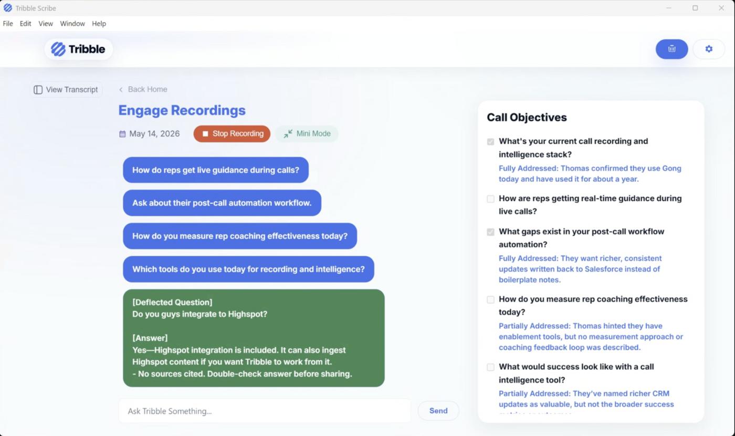Focus the 'Ask Tribble Something...' input field

[265, 411]
